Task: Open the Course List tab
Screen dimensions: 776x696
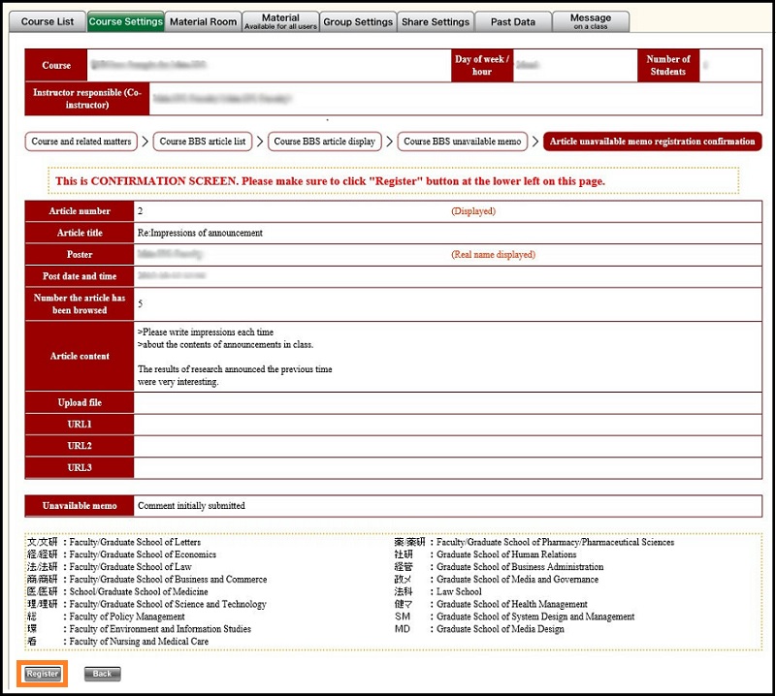Action: (x=47, y=21)
